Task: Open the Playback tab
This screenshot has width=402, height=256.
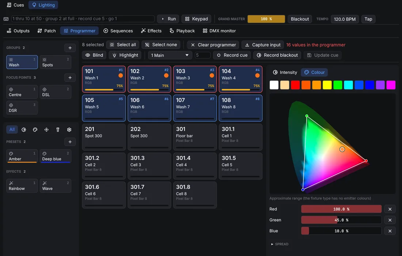Action: [x=182, y=31]
